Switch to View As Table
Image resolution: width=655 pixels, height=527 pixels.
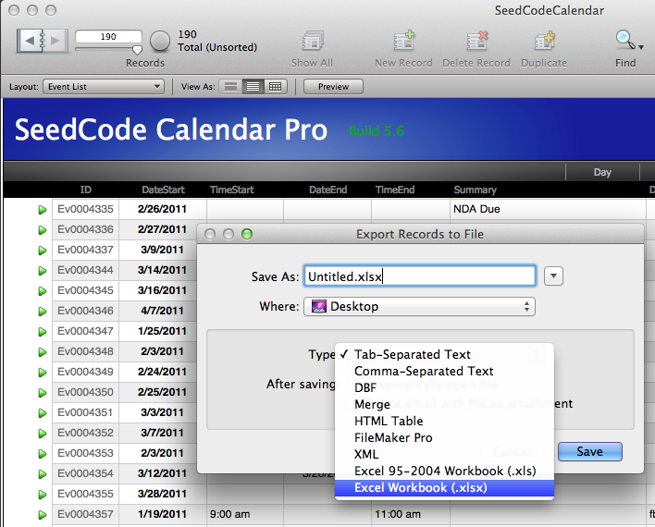pos(276,86)
